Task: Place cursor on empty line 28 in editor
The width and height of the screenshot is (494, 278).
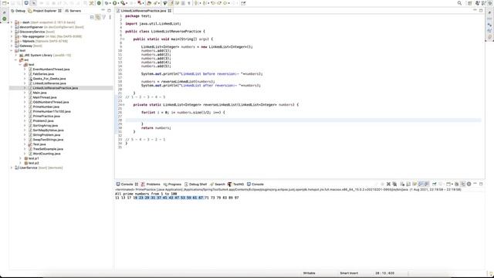Action: (303, 120)
